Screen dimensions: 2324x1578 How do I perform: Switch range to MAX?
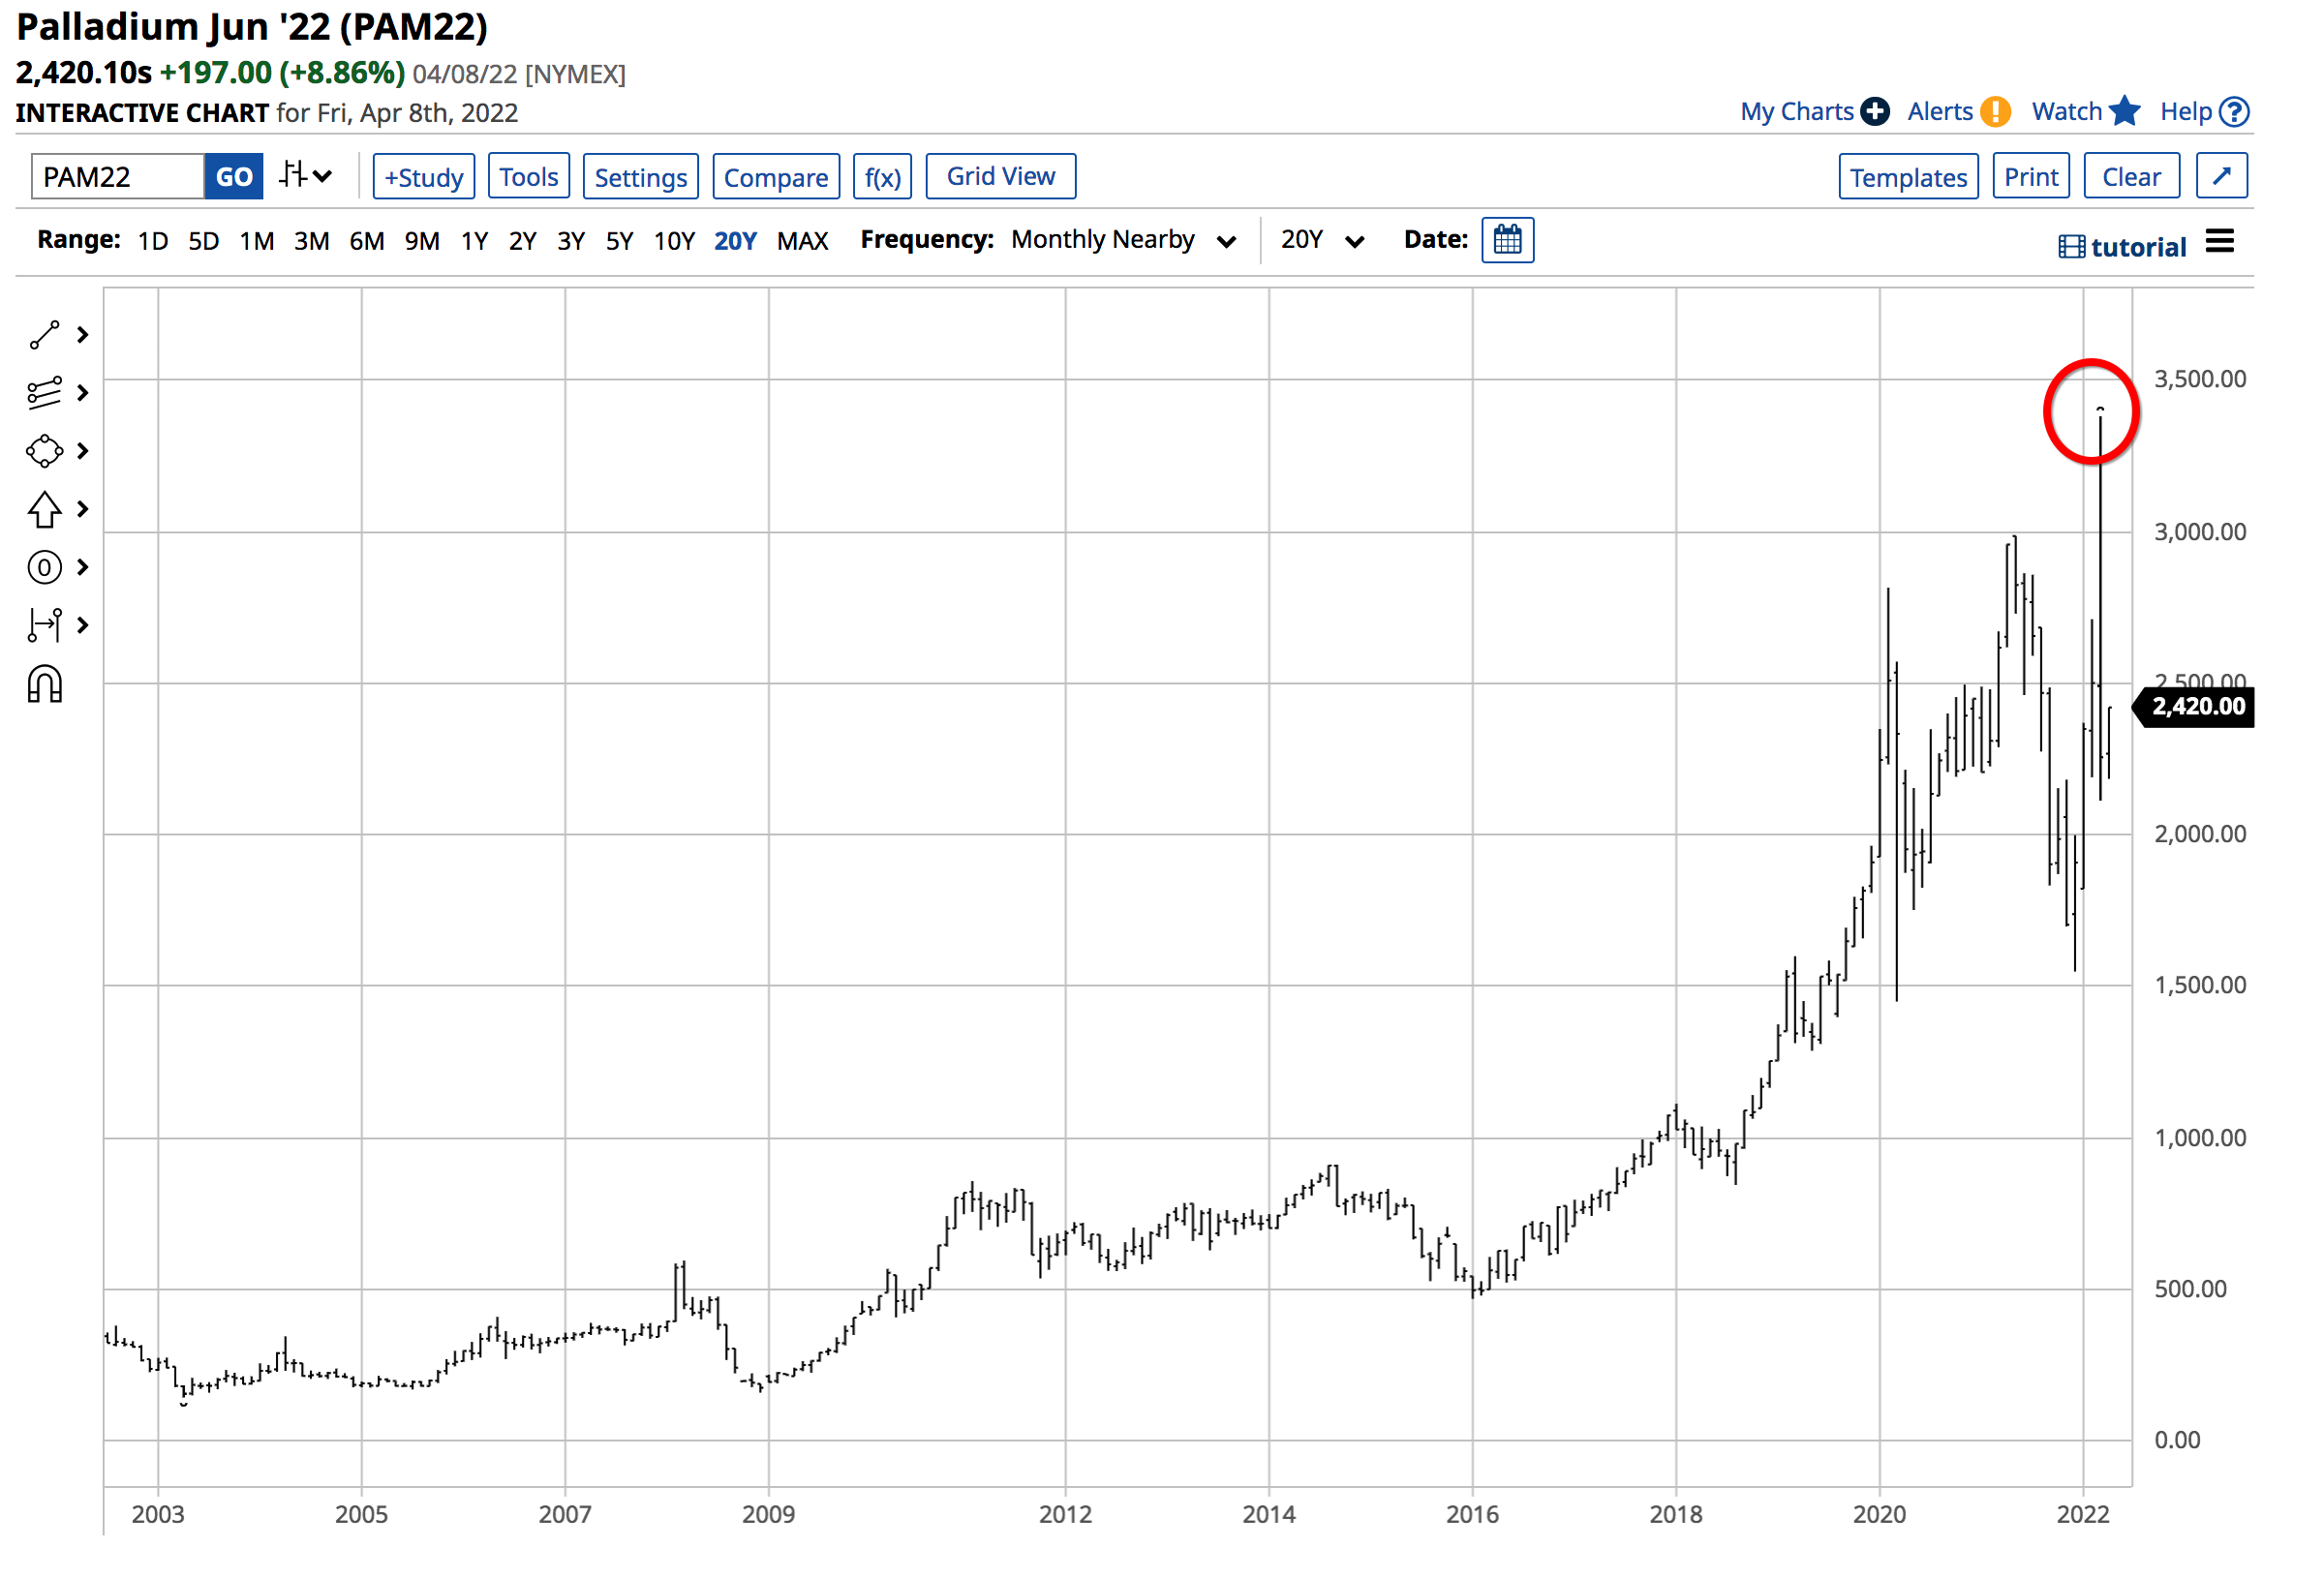(x=802, y=241)
